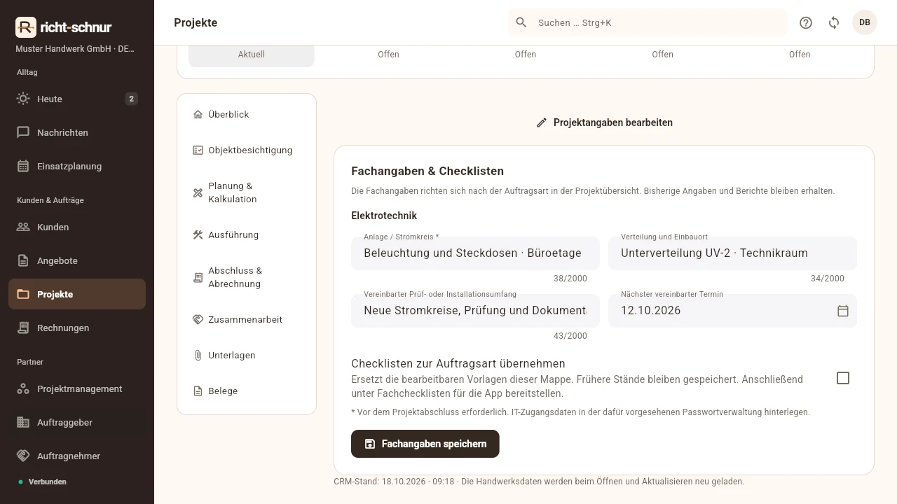The width and height of the screenshot is (897, 504).
Task: Edit the Anlage / Stromkreis field
Action: click(x=475, y=253)
